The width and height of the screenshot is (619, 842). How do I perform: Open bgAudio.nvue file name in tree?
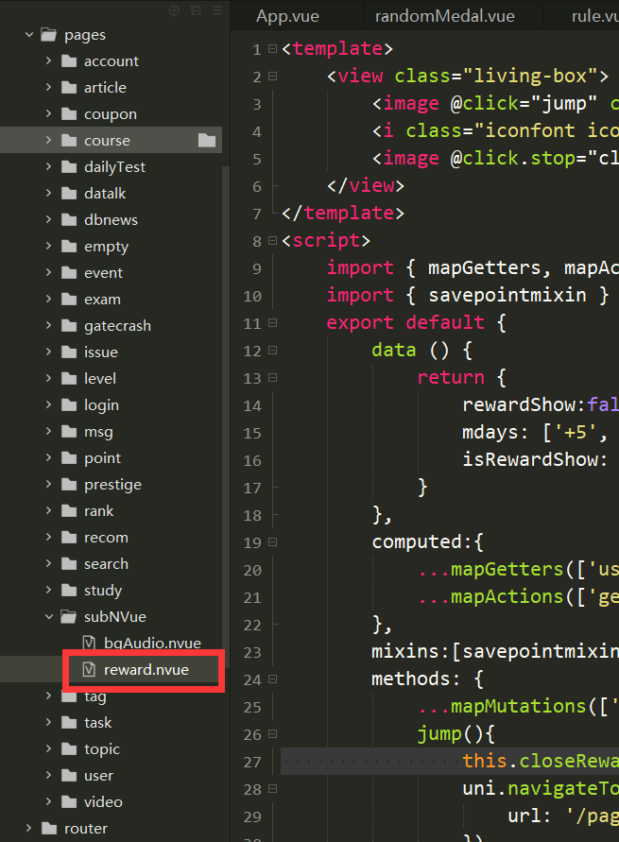click(152, 643)
